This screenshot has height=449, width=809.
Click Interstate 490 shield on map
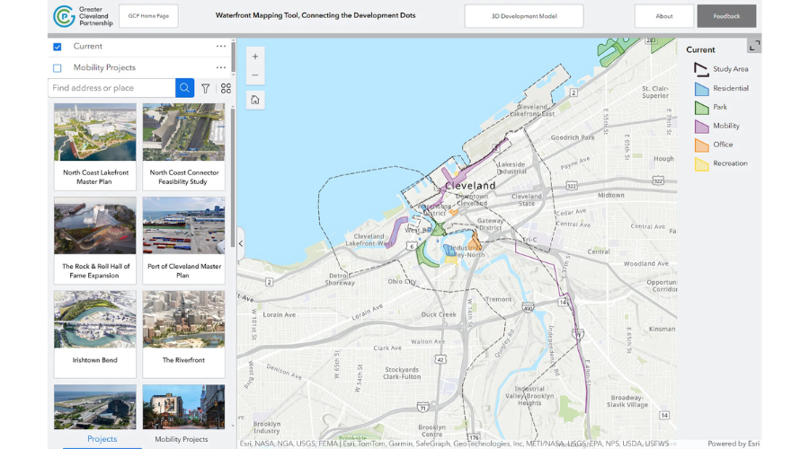[528, 308]
